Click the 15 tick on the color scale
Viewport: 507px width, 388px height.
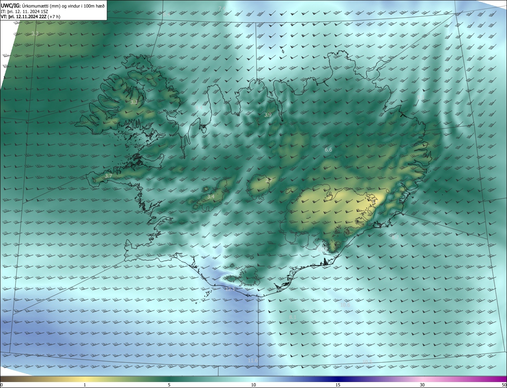(x=338, y=385)
